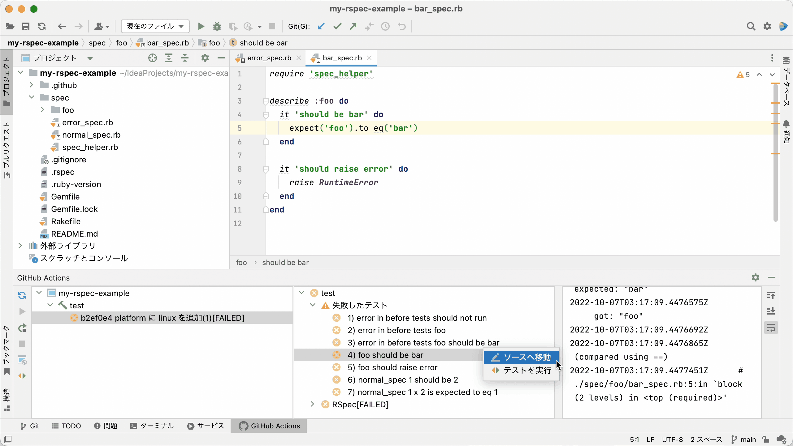Open the Git tool window tab
793x446 pixels.
coord(30,426)
